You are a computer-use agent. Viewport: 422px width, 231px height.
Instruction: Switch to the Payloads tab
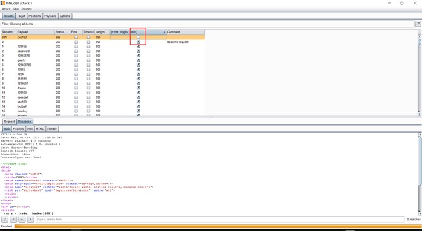click(x=50, y=16)
